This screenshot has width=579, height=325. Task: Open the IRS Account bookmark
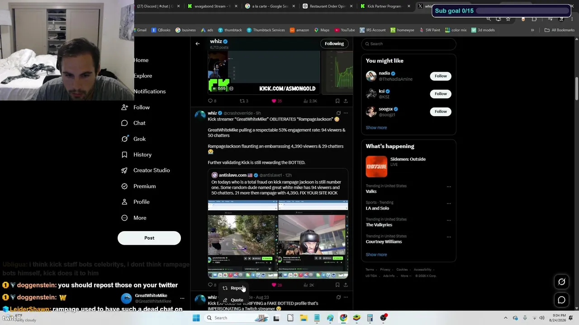373,30
